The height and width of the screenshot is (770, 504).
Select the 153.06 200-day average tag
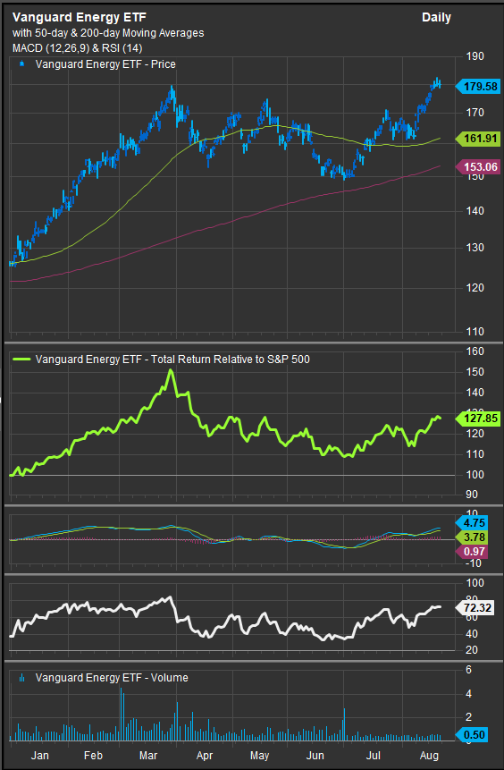477,167
